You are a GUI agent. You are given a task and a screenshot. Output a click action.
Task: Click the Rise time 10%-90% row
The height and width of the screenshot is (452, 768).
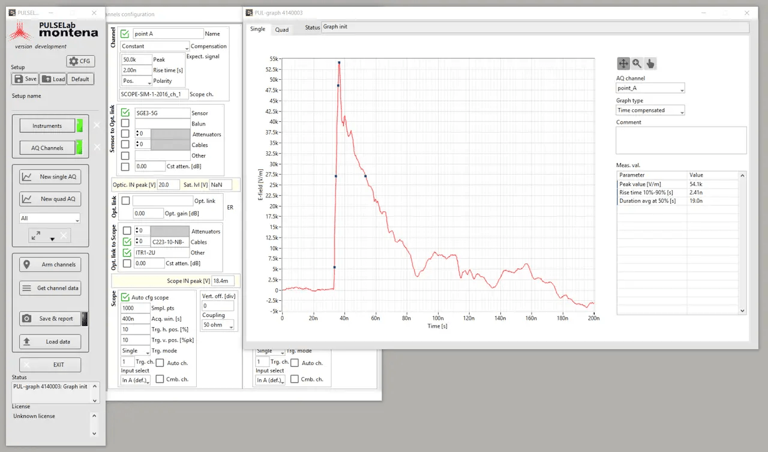pyautogui.click(x=677, y=193)
